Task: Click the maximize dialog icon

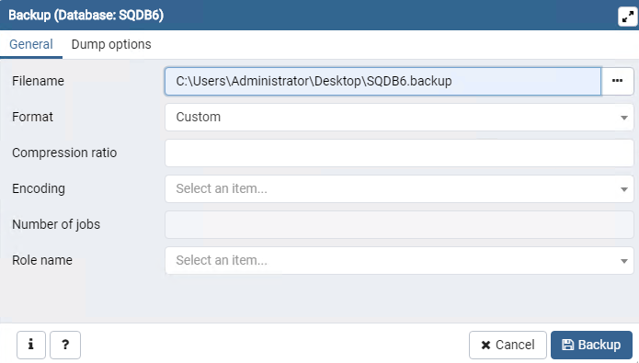Action: 628,17
